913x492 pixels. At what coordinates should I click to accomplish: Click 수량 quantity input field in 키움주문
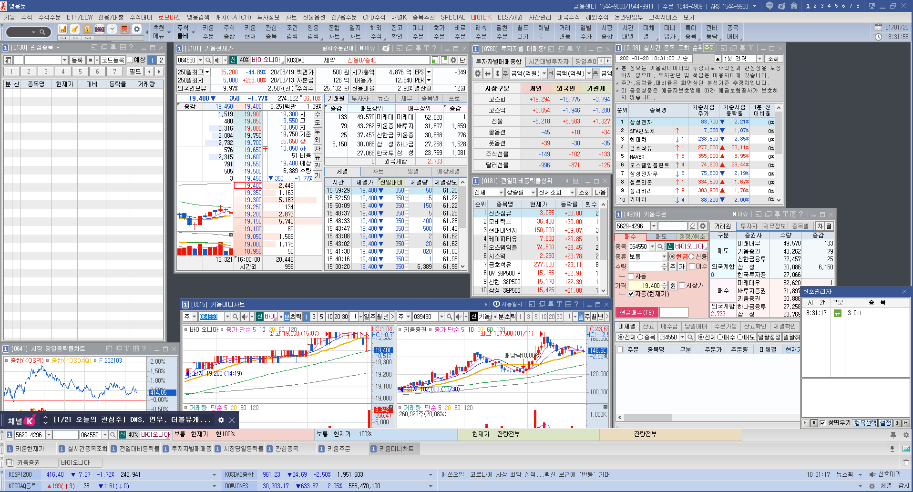tap(645, 266)
